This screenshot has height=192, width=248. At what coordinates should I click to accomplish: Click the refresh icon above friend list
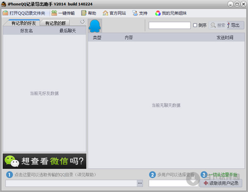pos(82,22)
